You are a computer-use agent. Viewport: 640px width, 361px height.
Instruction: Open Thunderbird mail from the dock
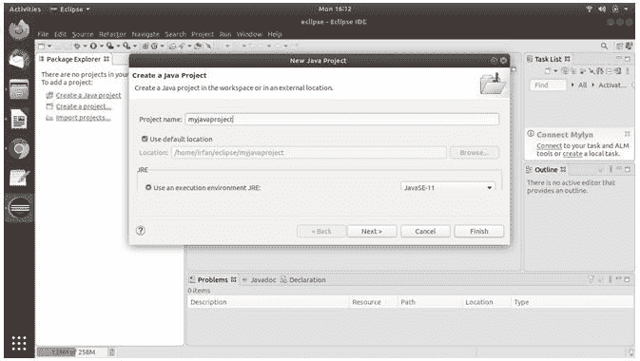19,60
